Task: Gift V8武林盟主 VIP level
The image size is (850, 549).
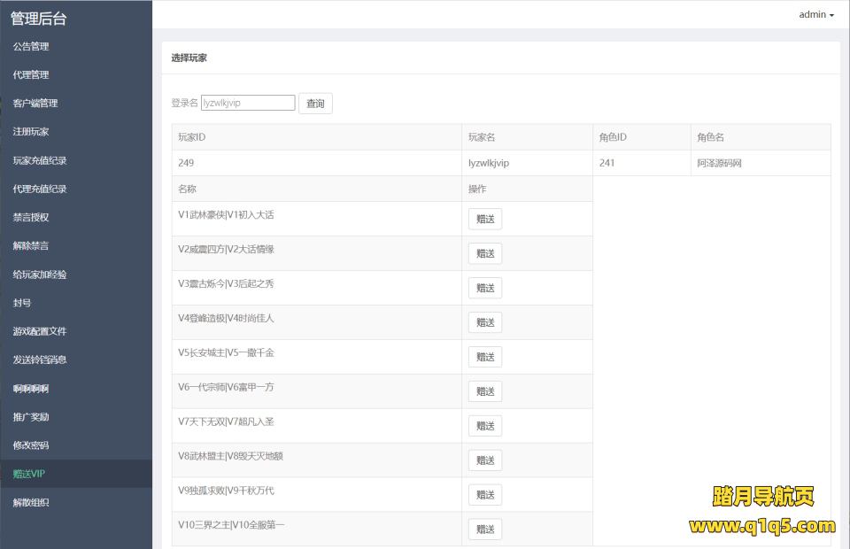Action: pos(485,460)
